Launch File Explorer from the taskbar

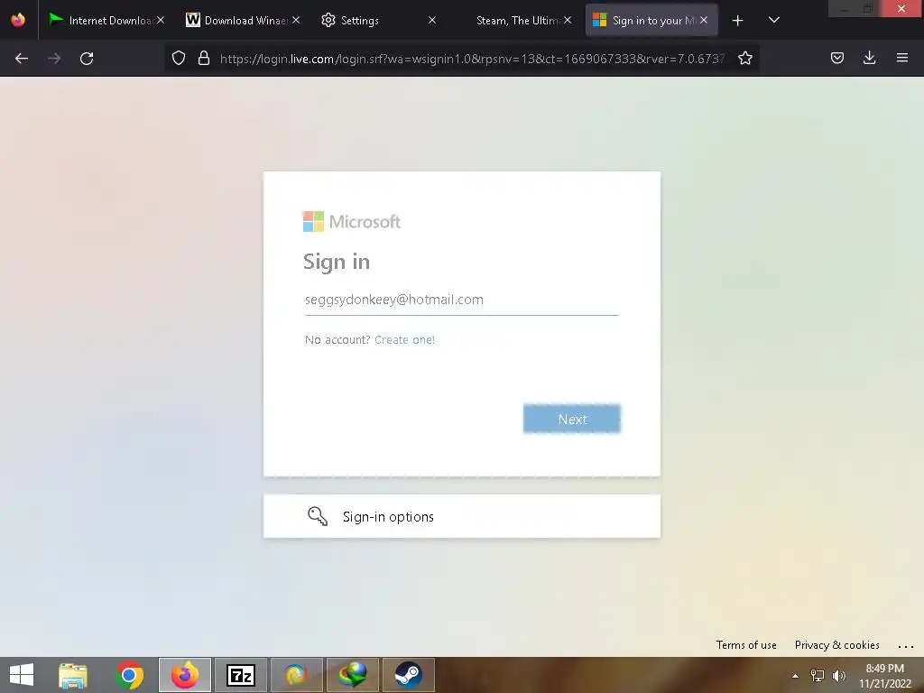click(x=73, y=675)
